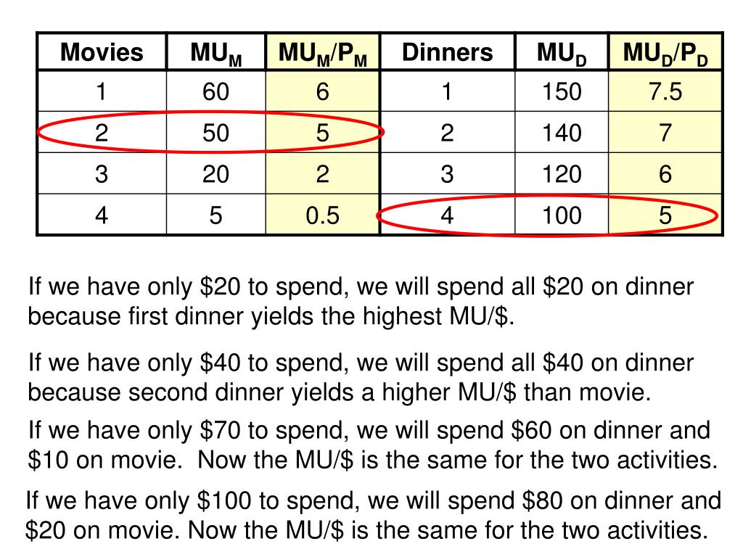Screen dimensions: 743x557
Task: Click the paragraph about spending $100
Action: pos(373,516)
